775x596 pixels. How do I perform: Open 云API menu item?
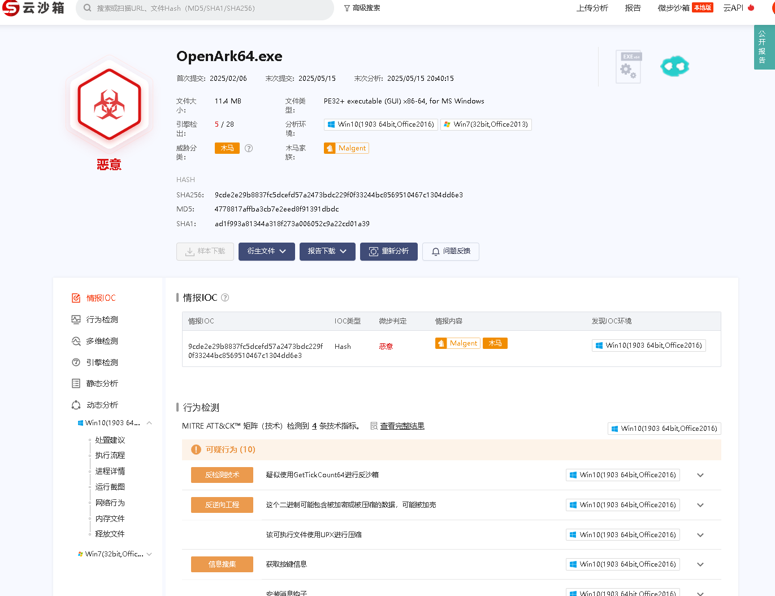point(733,8)
